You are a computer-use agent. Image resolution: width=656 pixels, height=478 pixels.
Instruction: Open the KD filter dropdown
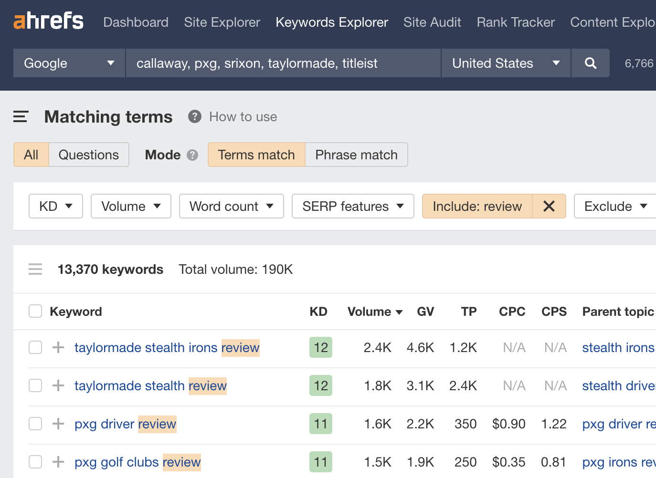[x=55, y=206]
